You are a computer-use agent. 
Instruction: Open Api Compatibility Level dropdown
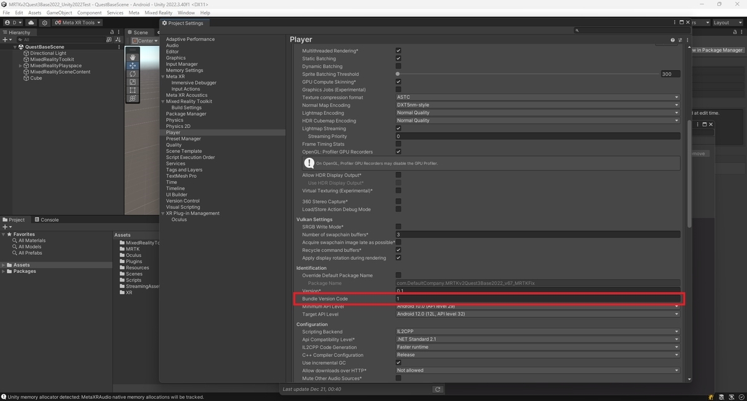(538, 339)
